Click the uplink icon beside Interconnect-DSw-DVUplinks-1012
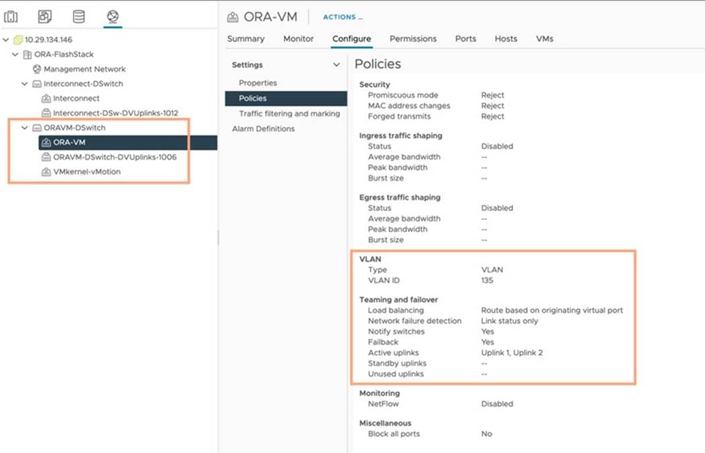The image size is (705, 453). click(x=46, y=113)
